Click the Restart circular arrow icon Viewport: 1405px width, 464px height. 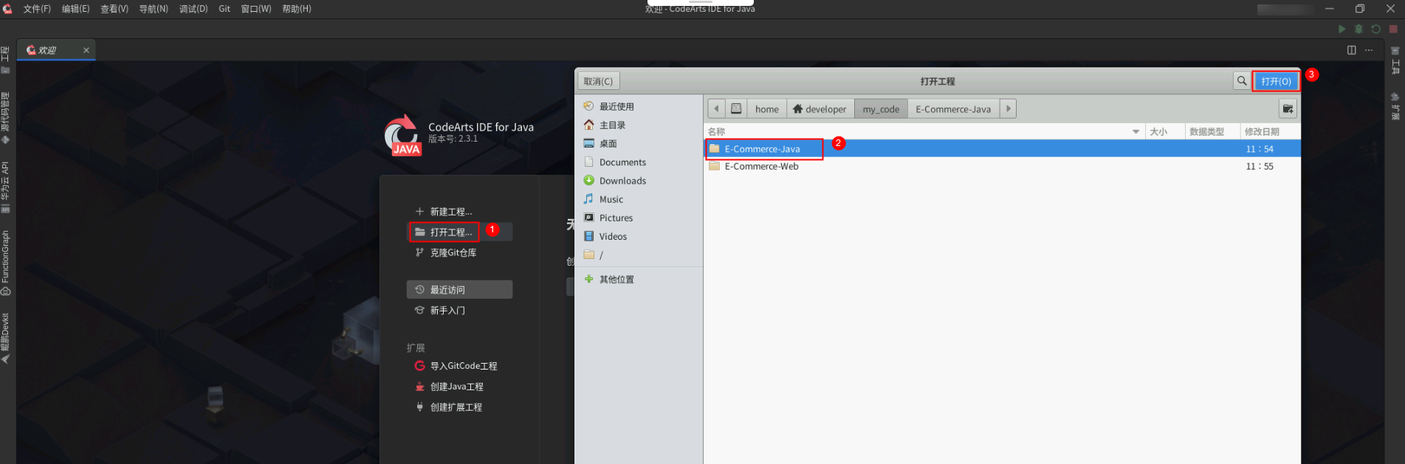[x=1375, y=29]
